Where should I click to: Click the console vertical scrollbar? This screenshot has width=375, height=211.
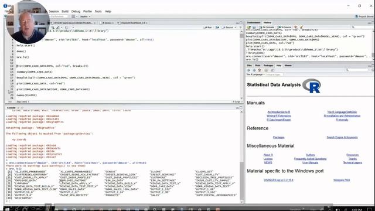(241, 156)
